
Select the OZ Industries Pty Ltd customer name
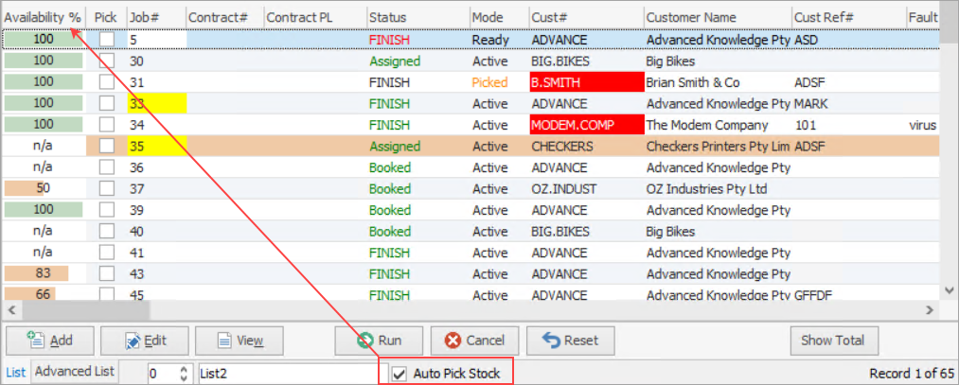(706, 189)
